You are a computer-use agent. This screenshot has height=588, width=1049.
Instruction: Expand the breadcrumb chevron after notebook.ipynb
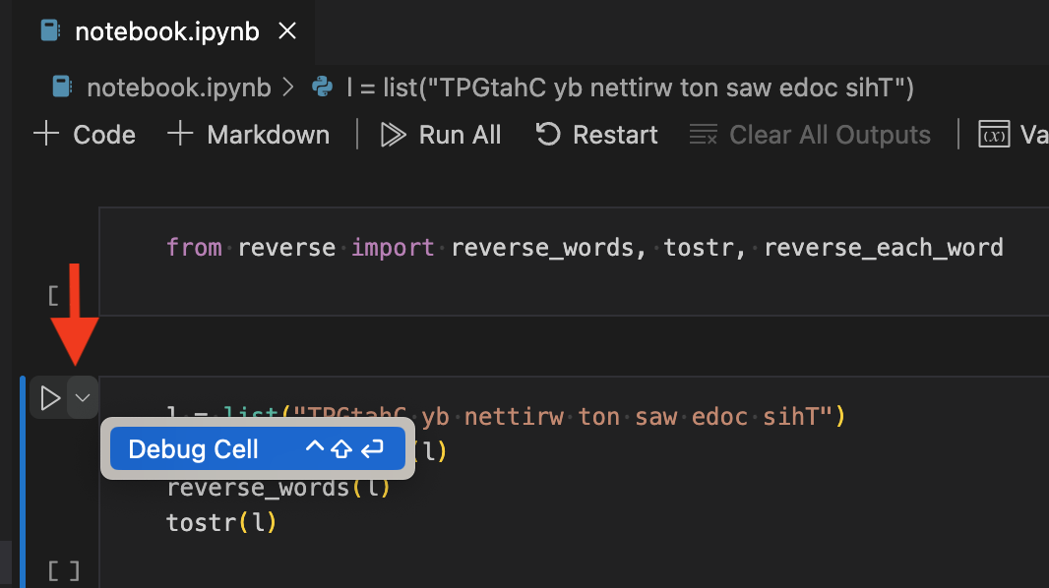coord(288,87)
